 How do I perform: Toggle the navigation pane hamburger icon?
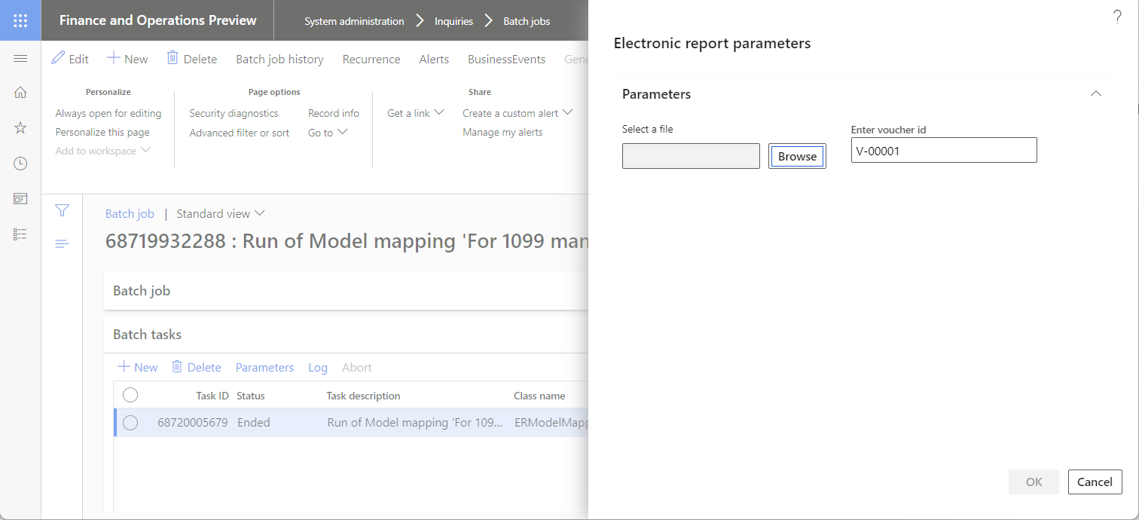(x=20, y=57)
